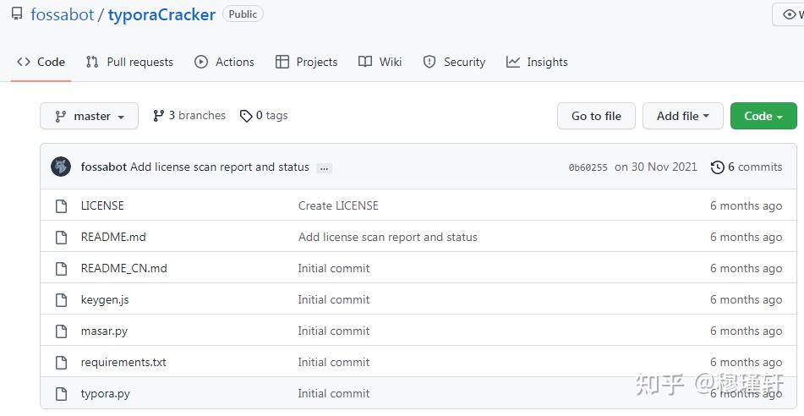The width and height of the screenshot is (804, 416).
Task: Click the file icon next to LICENSE
Action: [61, 206]
